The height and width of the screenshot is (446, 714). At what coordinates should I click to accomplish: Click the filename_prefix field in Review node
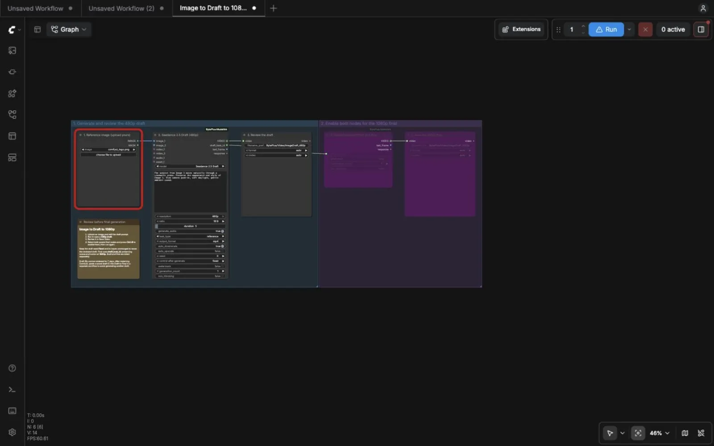coord(277,145)
